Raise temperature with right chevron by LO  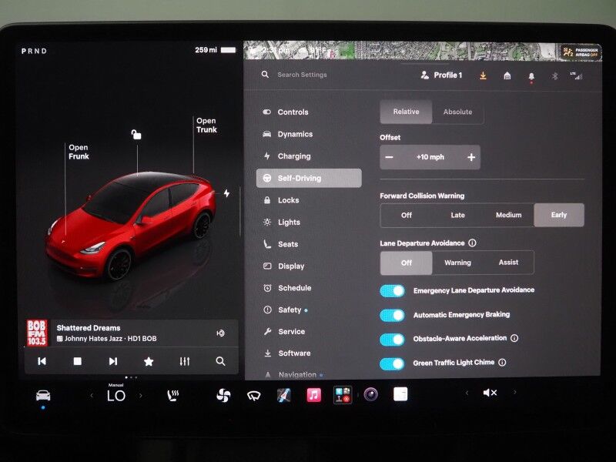pos(141,396)
